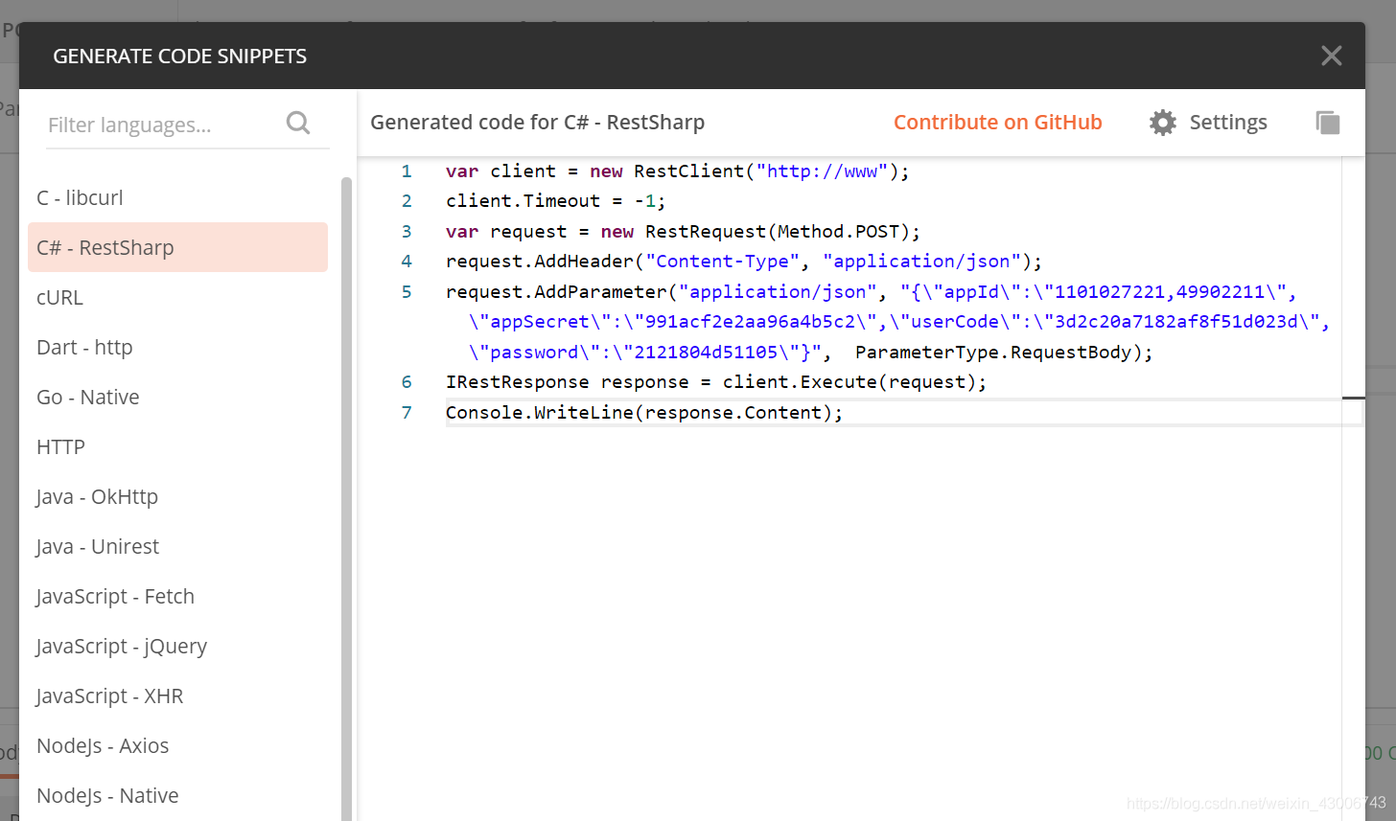Open the Contribute on GitHub link
Image resolution: width=1396 pixels, height=821 pixels.
997,123
